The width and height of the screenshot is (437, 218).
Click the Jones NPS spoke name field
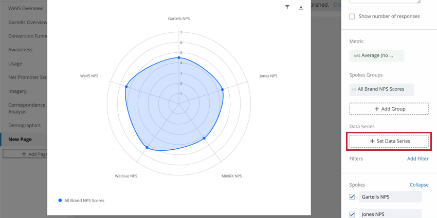tap(390, 214)
